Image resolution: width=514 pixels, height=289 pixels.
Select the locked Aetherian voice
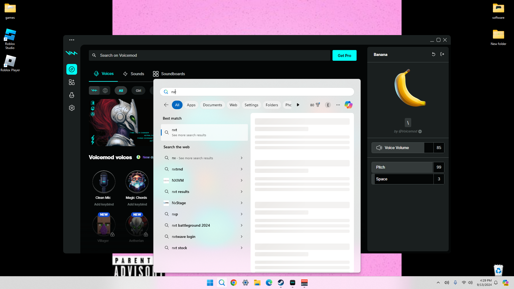click(x=137, y=225)
